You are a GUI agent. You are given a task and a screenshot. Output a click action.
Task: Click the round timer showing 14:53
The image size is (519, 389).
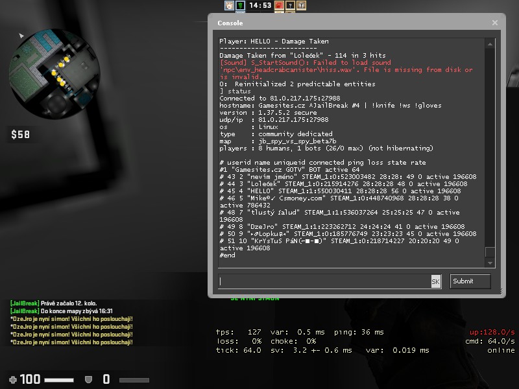tap(260, 5)
